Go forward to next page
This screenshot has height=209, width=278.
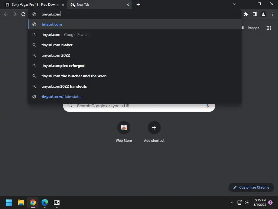(x=15, y=14)
